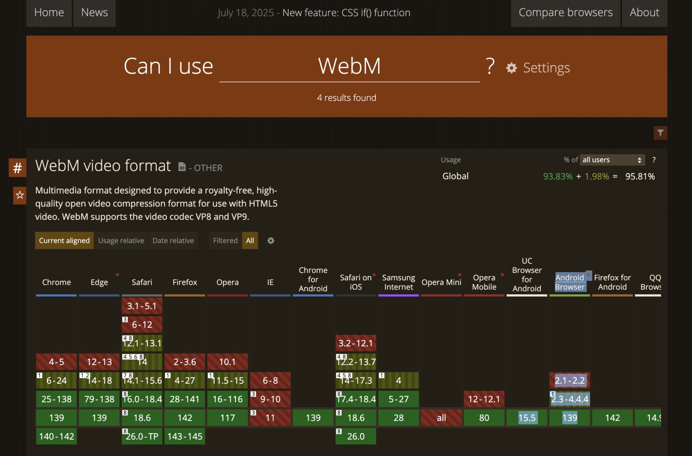The image size is (692, 456).
Task: Open Compare browsers page
Action: pyautogui.click(x=565, y=13)
